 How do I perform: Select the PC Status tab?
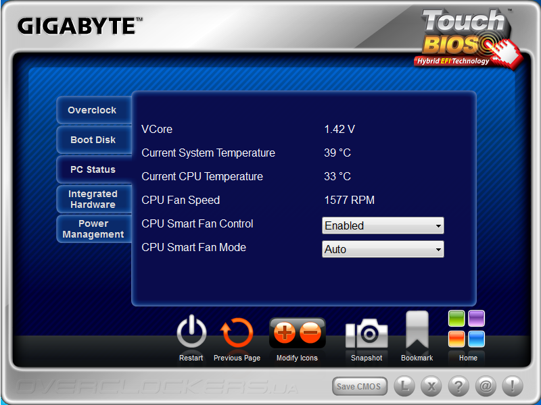pyautogui.click(x=94, y=169)
